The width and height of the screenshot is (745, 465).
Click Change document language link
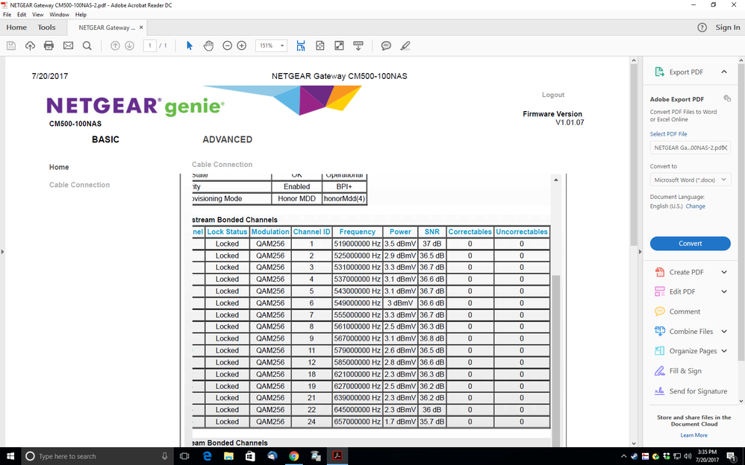(x=695, y=206)
